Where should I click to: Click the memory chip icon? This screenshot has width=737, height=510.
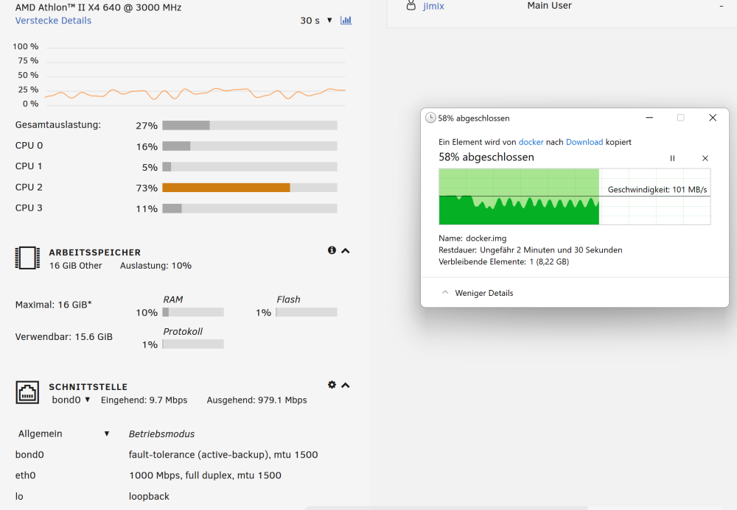27,258
